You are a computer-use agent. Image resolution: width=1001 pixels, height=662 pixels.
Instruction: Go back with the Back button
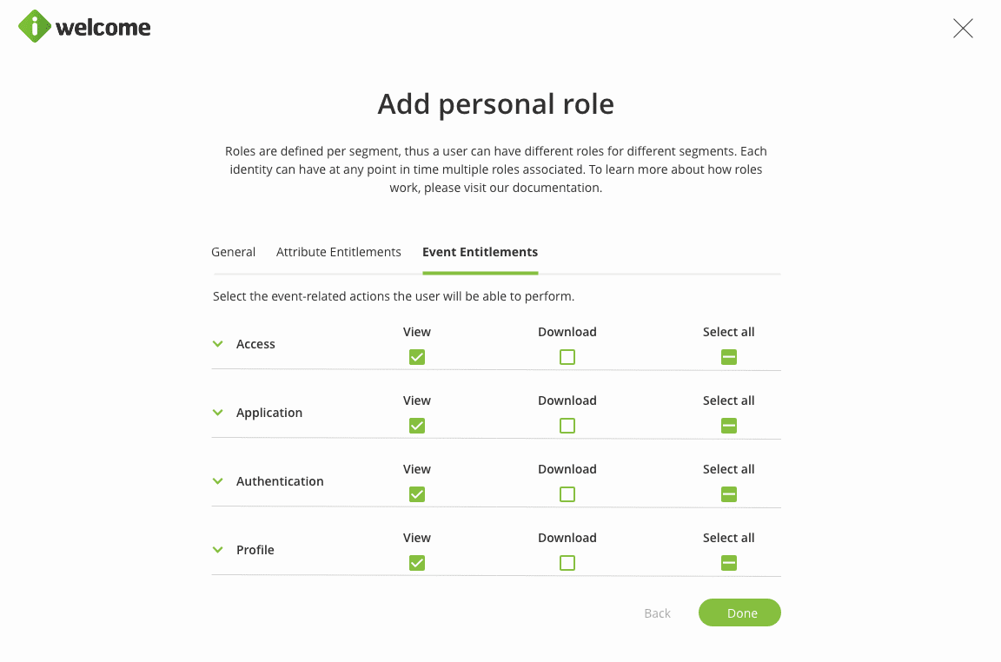[x=657, y=613]
